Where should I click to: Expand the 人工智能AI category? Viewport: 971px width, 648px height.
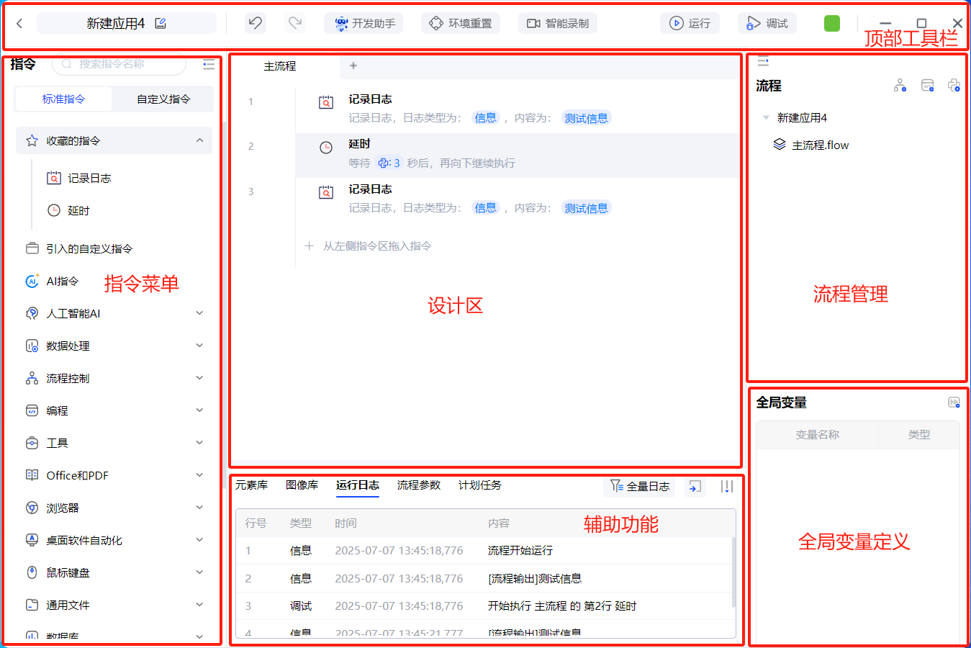(199, 313)
